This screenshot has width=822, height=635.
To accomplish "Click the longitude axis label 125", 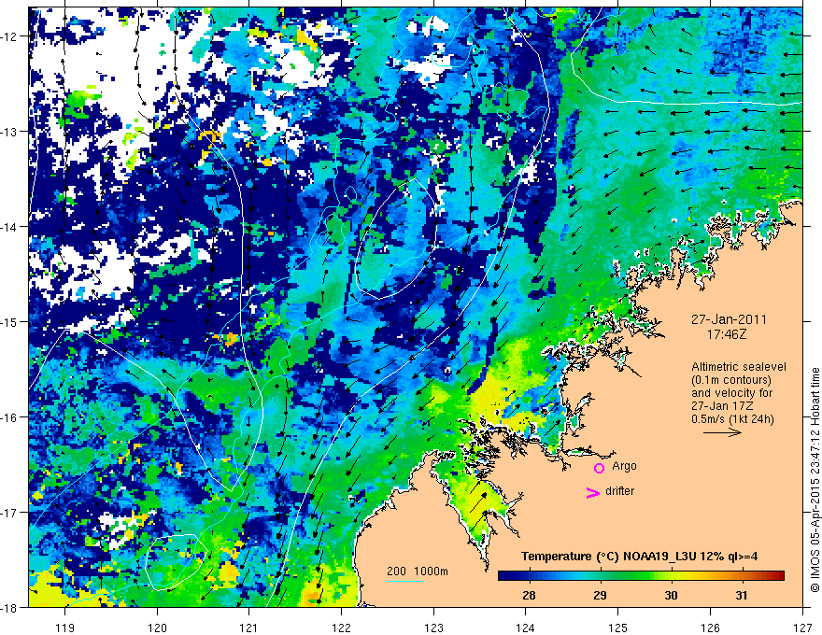I will coord(618,628).
